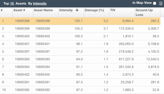This screenshot has height=94, width=164.
Task: Select asset name 10695392
Action: point(43,90)
